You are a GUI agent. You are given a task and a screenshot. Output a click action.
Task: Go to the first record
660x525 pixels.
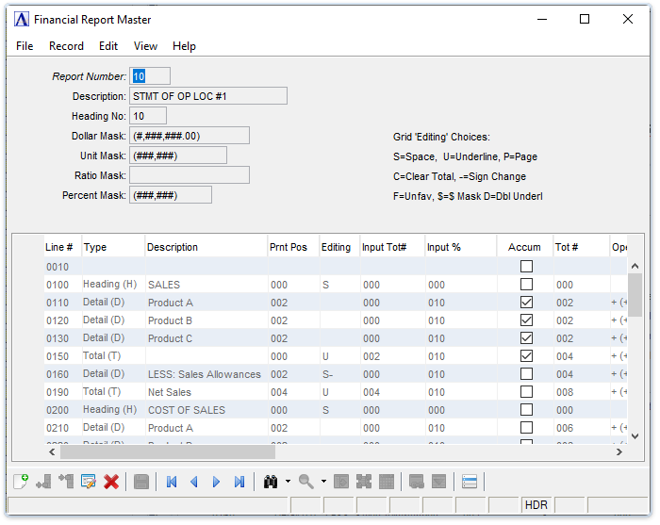tap(172, 482)
